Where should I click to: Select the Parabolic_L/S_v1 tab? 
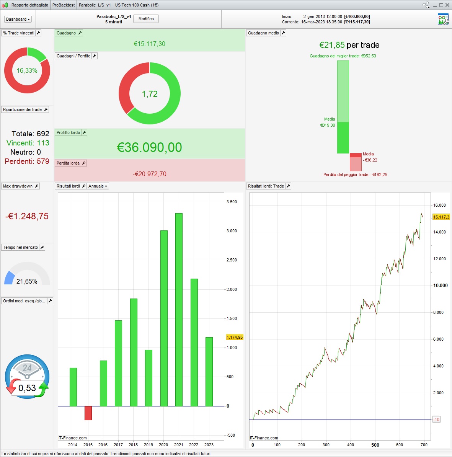[95, 5]
